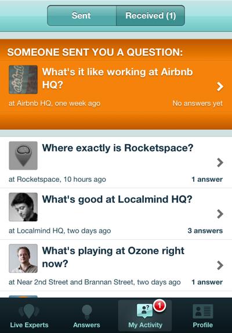Open "What's playing at Ozone right now?"
232x333 pixels.
pos(113,257)
